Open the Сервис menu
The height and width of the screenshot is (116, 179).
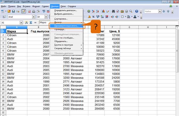pos(45,6)
